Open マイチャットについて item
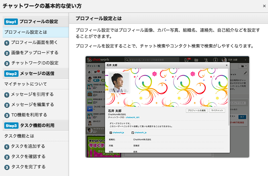The image size is (268, 176). point(36,84)
